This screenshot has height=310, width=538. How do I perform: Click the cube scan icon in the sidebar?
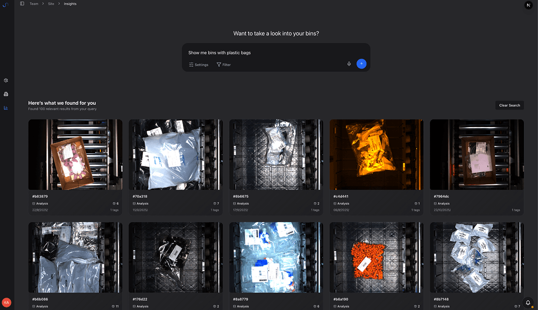point(6,80)
